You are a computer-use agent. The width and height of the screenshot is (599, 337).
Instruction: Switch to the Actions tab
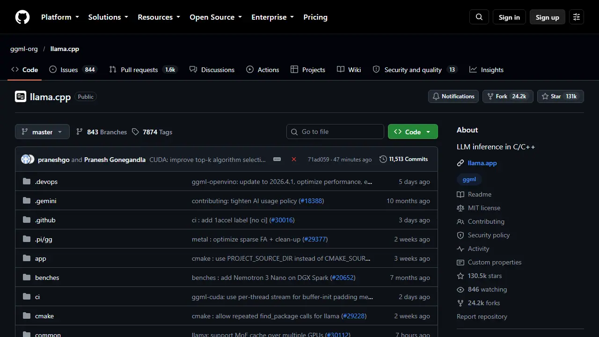(x=263, y=70)
